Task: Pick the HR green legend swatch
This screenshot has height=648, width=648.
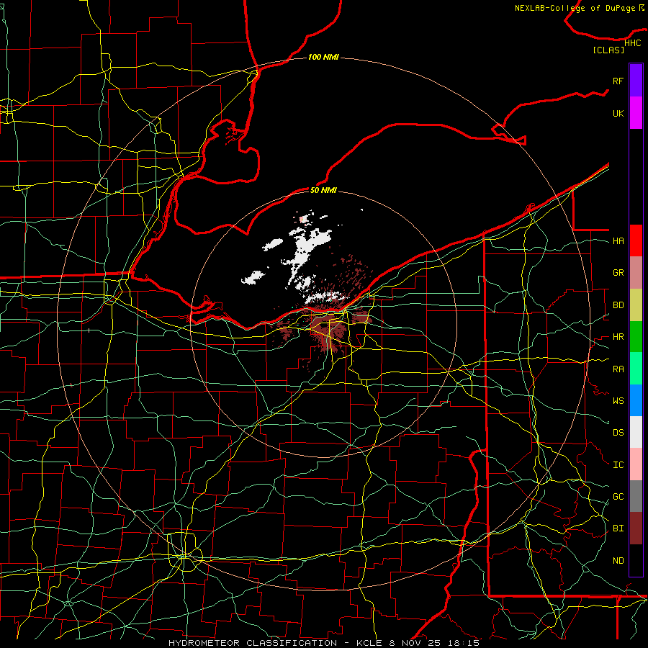Action: point(636,336)
